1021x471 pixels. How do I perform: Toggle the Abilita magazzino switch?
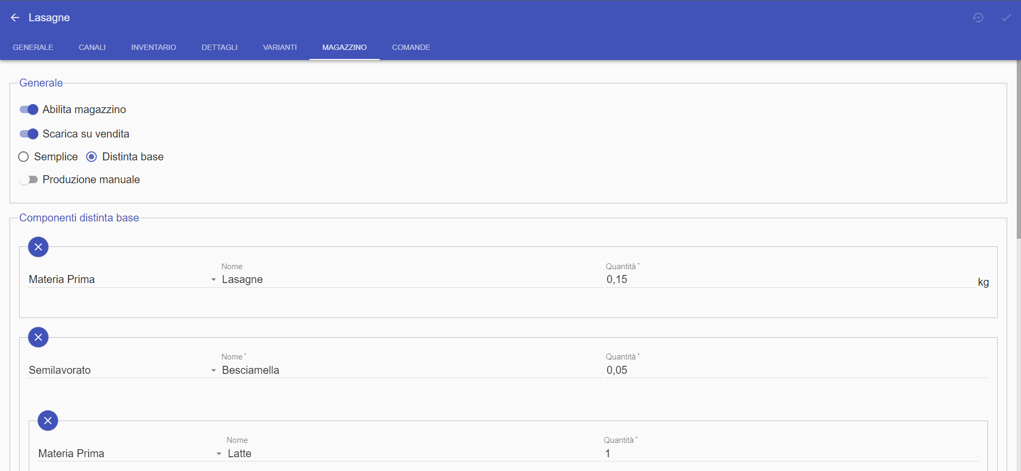pyautogui.click(x=29, y=109)
